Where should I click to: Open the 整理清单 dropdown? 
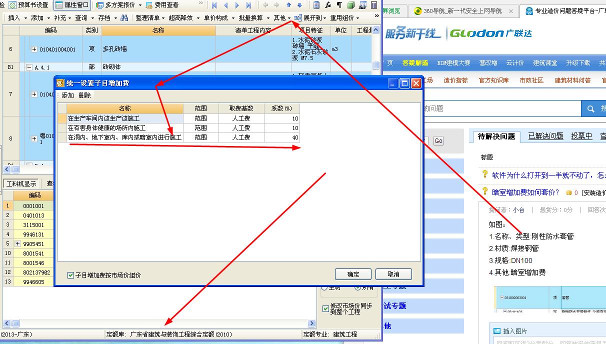[150, 17]
